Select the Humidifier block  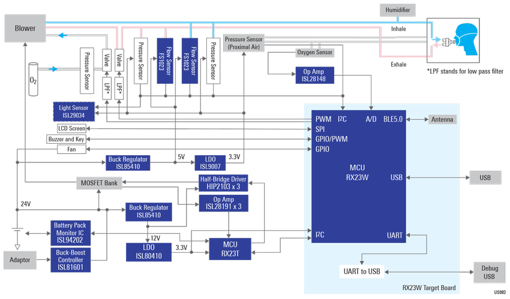pyautogui.click(x=397, y=10)
